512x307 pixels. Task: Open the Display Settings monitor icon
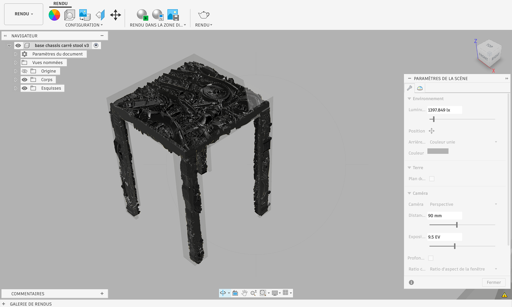coord(275,293)
